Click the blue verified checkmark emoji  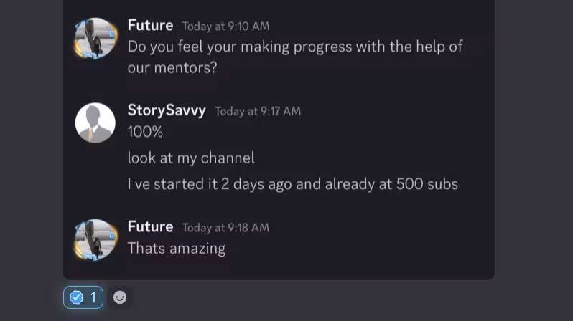tap(76, 297)
